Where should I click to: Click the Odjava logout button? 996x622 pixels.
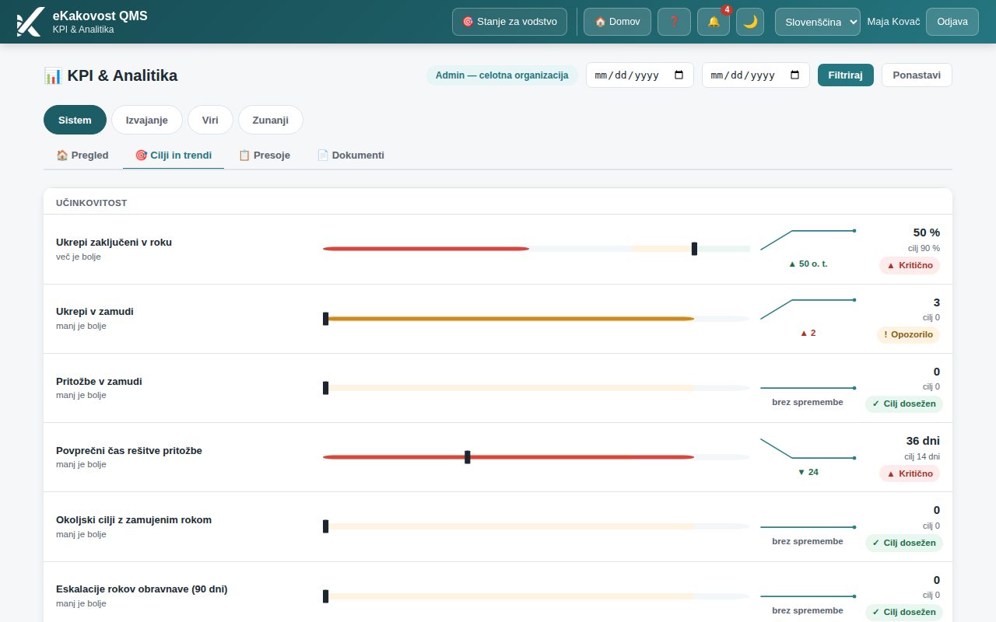point(952,22)
